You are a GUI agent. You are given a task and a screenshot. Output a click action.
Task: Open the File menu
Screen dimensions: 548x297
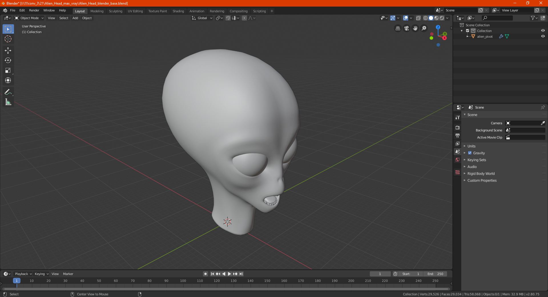click(x=13, y=10)
